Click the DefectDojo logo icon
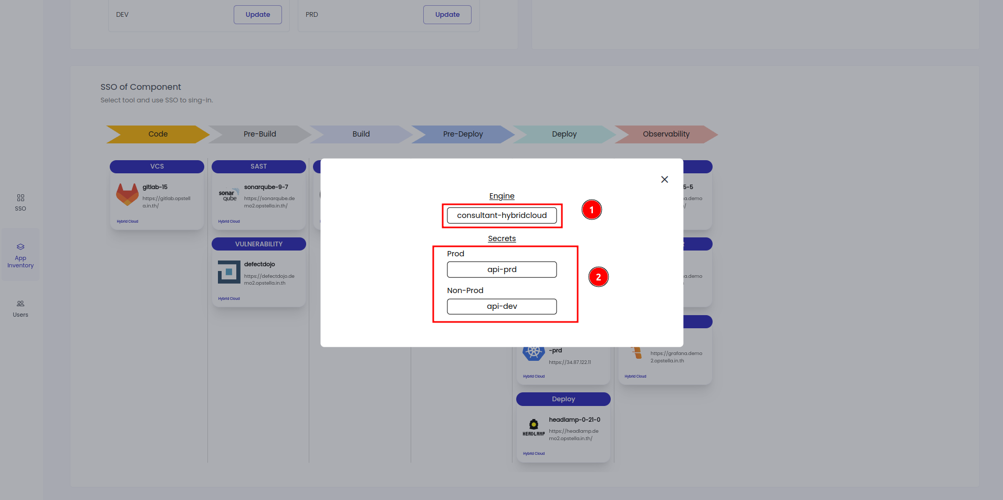1003x500 pixels. (x=229, y=272)
